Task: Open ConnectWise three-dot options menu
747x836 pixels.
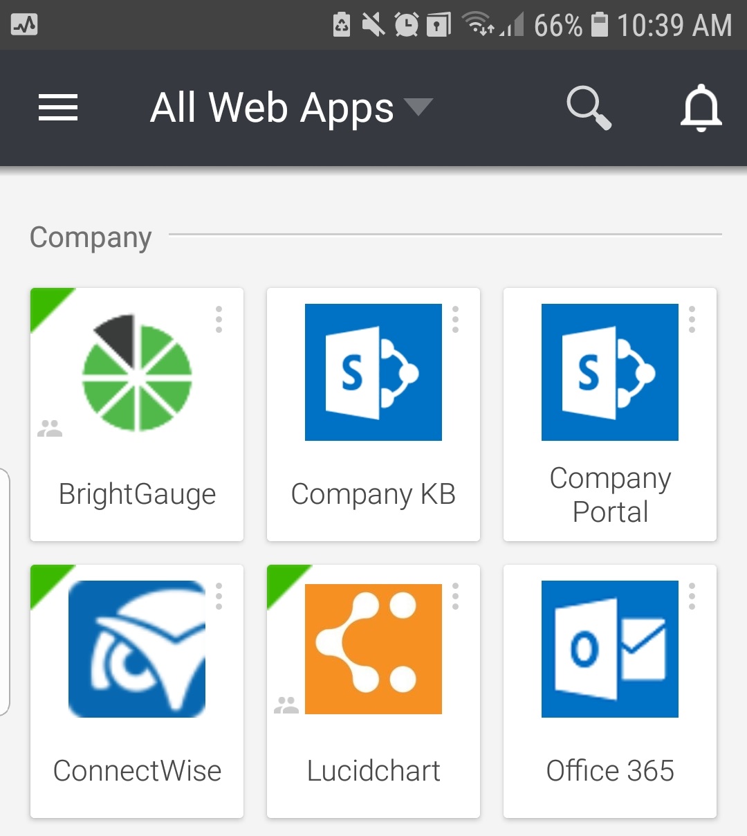Action: 219,596
